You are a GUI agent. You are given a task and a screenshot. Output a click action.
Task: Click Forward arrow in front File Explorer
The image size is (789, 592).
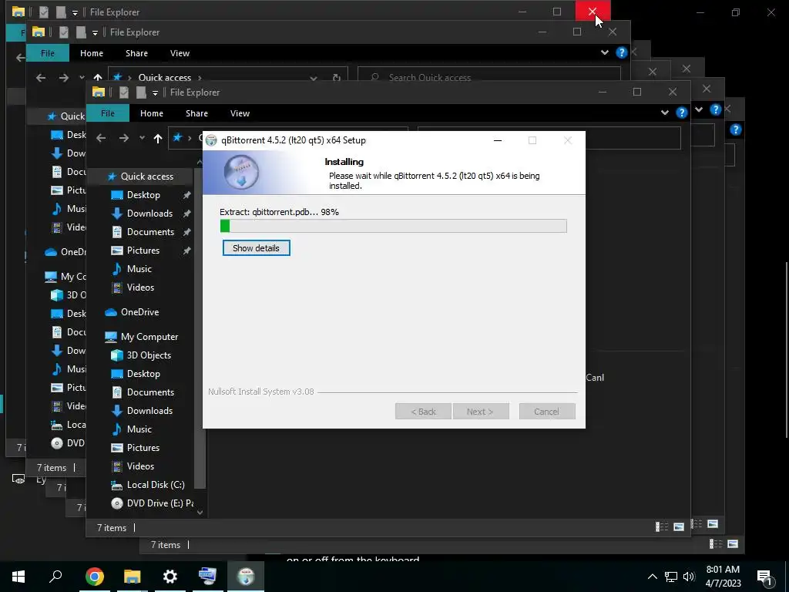124,138
